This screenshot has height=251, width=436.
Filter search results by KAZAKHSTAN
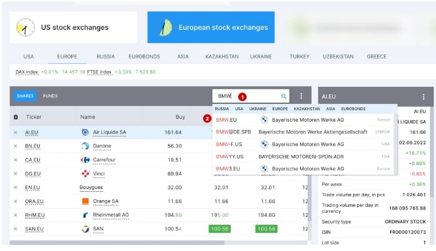click(307, 109)
